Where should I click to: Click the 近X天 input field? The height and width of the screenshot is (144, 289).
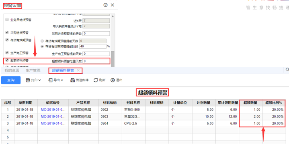click(x=96, y=21)
